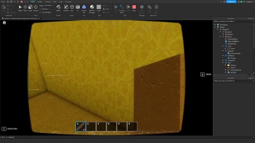Expand the Backpack node
This screenshot has height=143, width=255.
[220, 32]
